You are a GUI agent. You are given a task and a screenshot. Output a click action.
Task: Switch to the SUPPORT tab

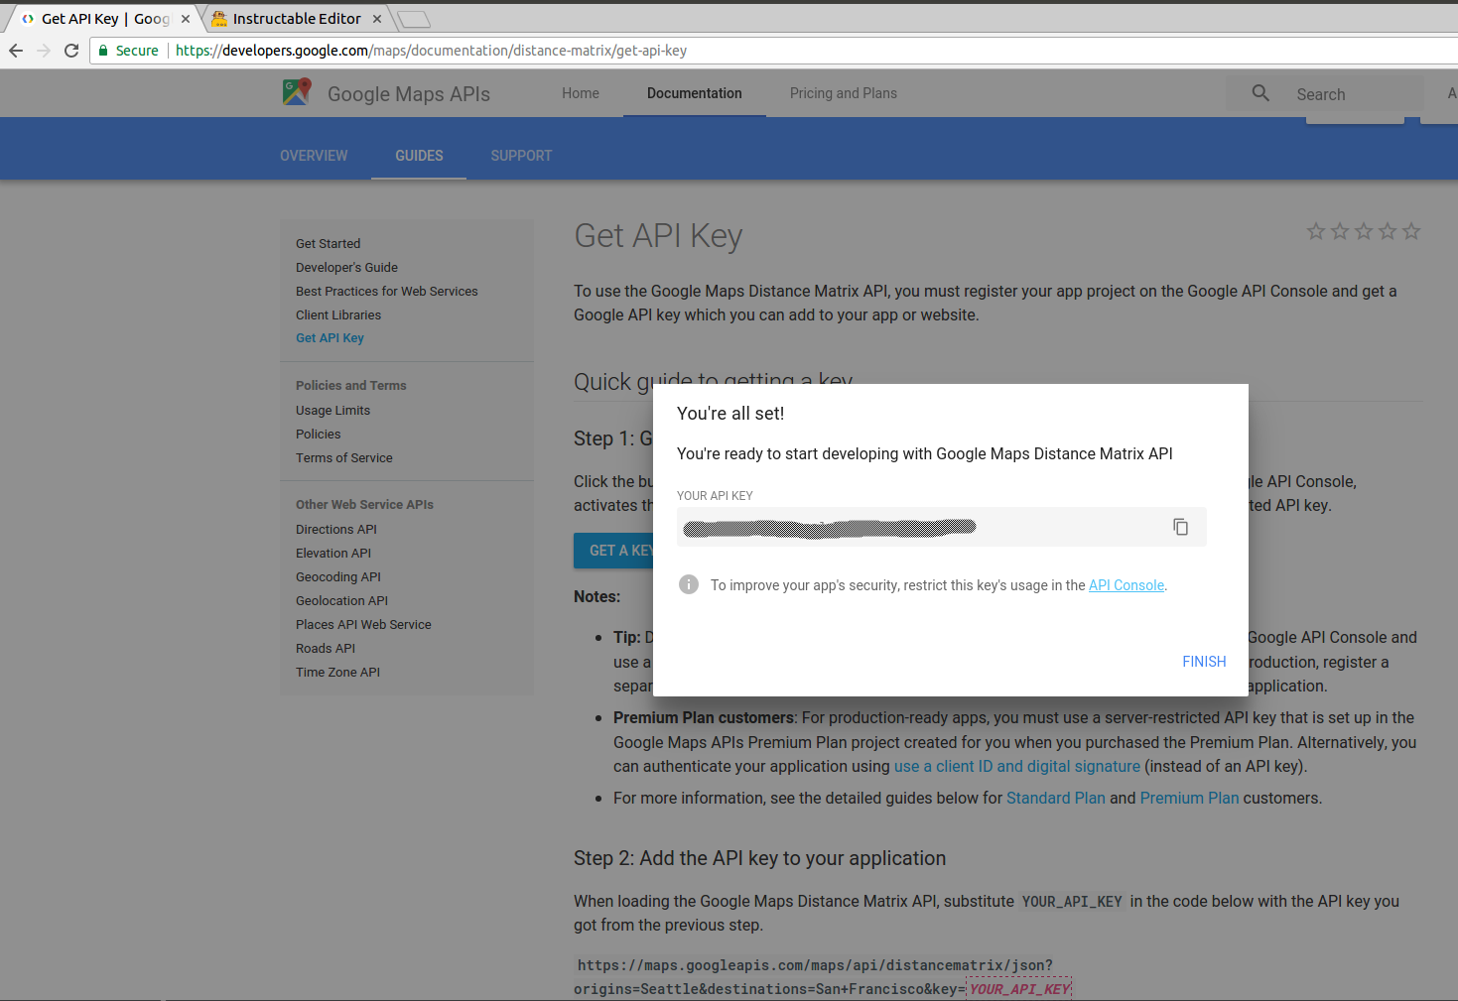pos(521,156)
